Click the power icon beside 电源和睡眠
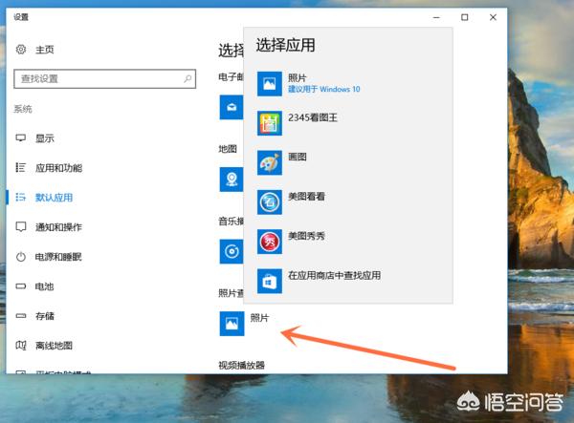Viewport: 574px width, 423px height. coord(21,257)
